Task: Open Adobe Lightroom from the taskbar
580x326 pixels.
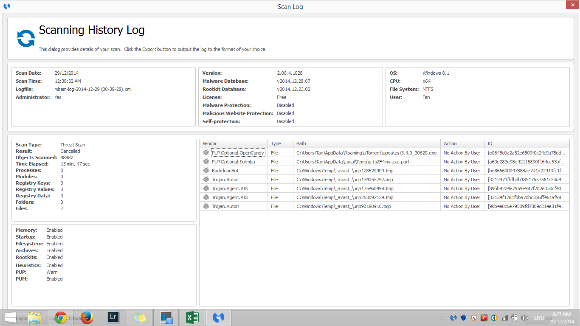Action: (x=113, y=318)
